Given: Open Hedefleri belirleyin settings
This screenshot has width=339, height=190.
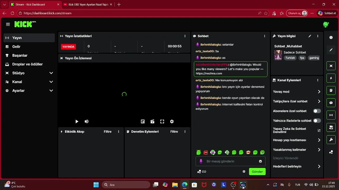Looking at the screenshot, I should click(319, 167).
